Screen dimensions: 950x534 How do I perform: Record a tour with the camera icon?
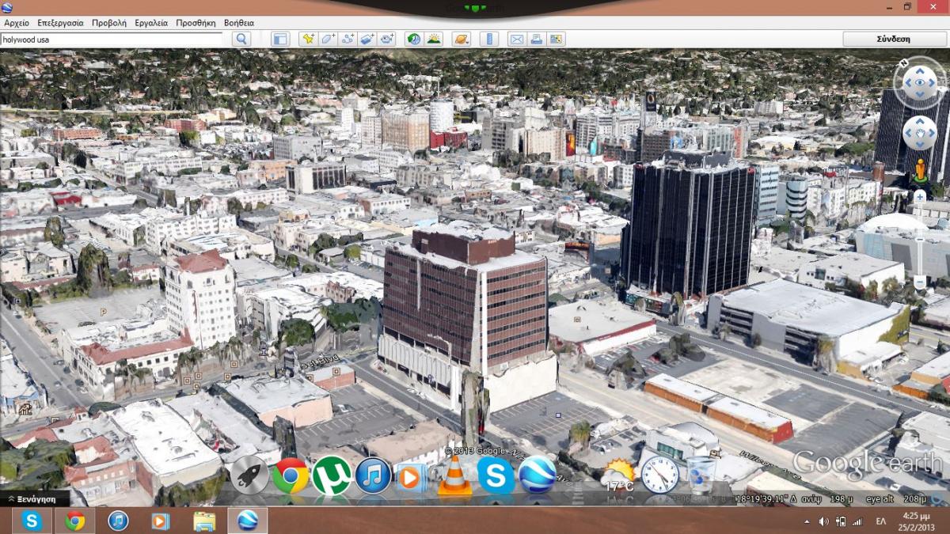[386, 39]
